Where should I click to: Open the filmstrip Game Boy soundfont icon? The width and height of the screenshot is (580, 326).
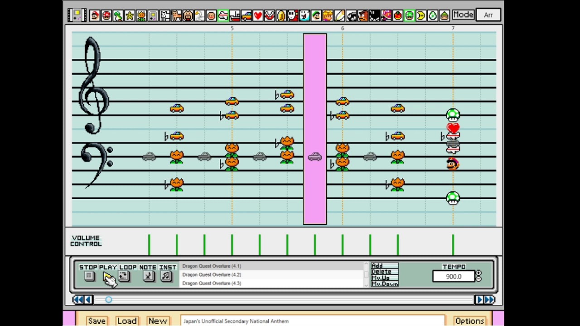(x=77, y=15)
